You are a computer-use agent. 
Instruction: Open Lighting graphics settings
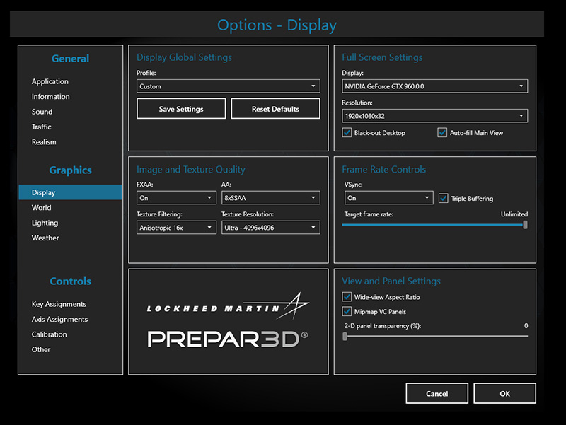[x=45, y=223]
